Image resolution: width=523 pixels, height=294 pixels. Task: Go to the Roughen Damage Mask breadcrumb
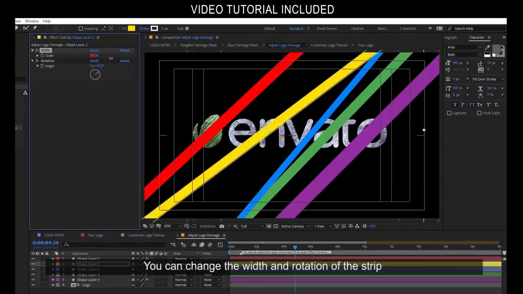click(x=198, y=45)
